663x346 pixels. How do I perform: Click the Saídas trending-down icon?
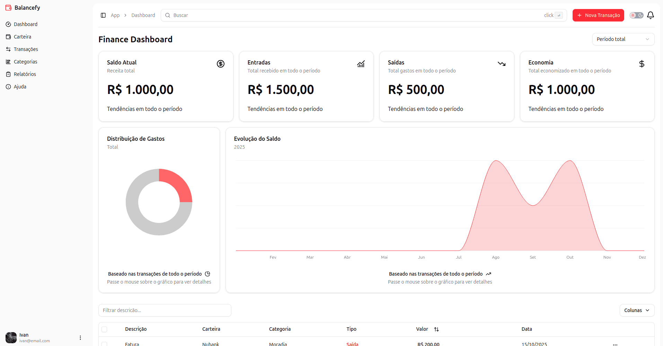tap(502, 64)
